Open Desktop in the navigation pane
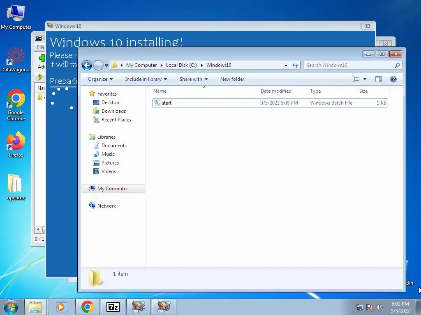The height and width of the screenshot is (315, 421). (110, 102)
